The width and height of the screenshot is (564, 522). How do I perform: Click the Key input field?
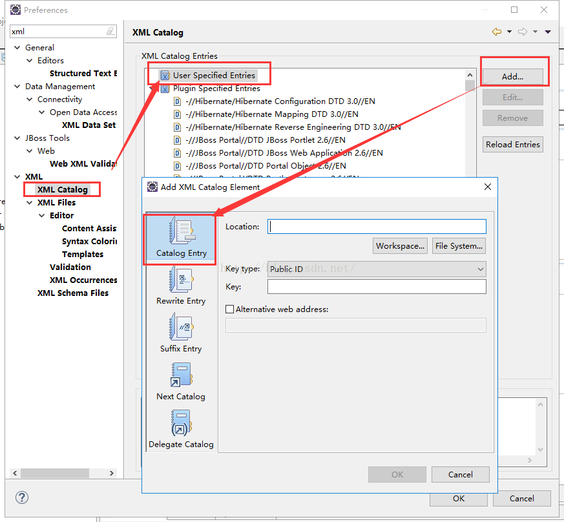pos(377,287)
